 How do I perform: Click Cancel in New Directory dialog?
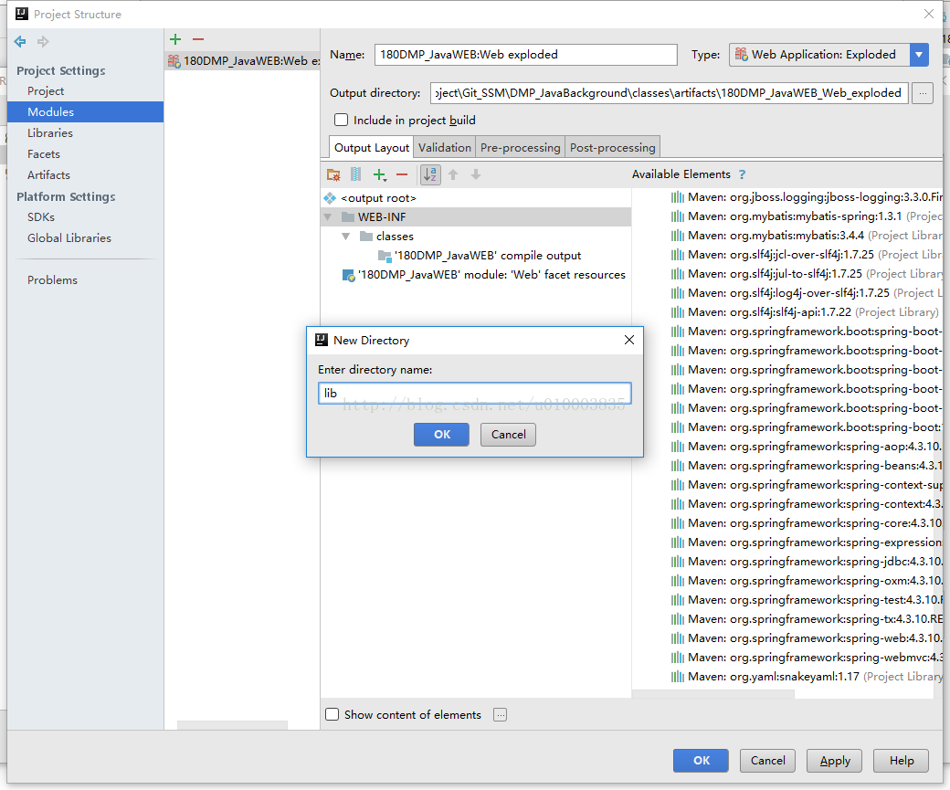(x=508, y=435)
